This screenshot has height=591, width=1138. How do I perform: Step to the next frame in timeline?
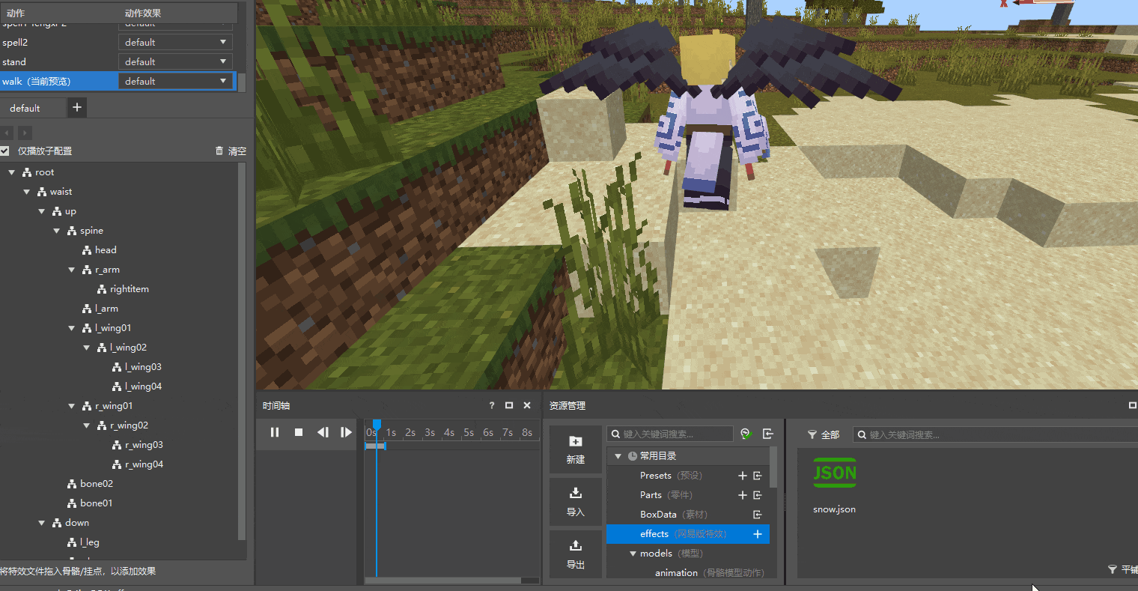coord(346,432)
